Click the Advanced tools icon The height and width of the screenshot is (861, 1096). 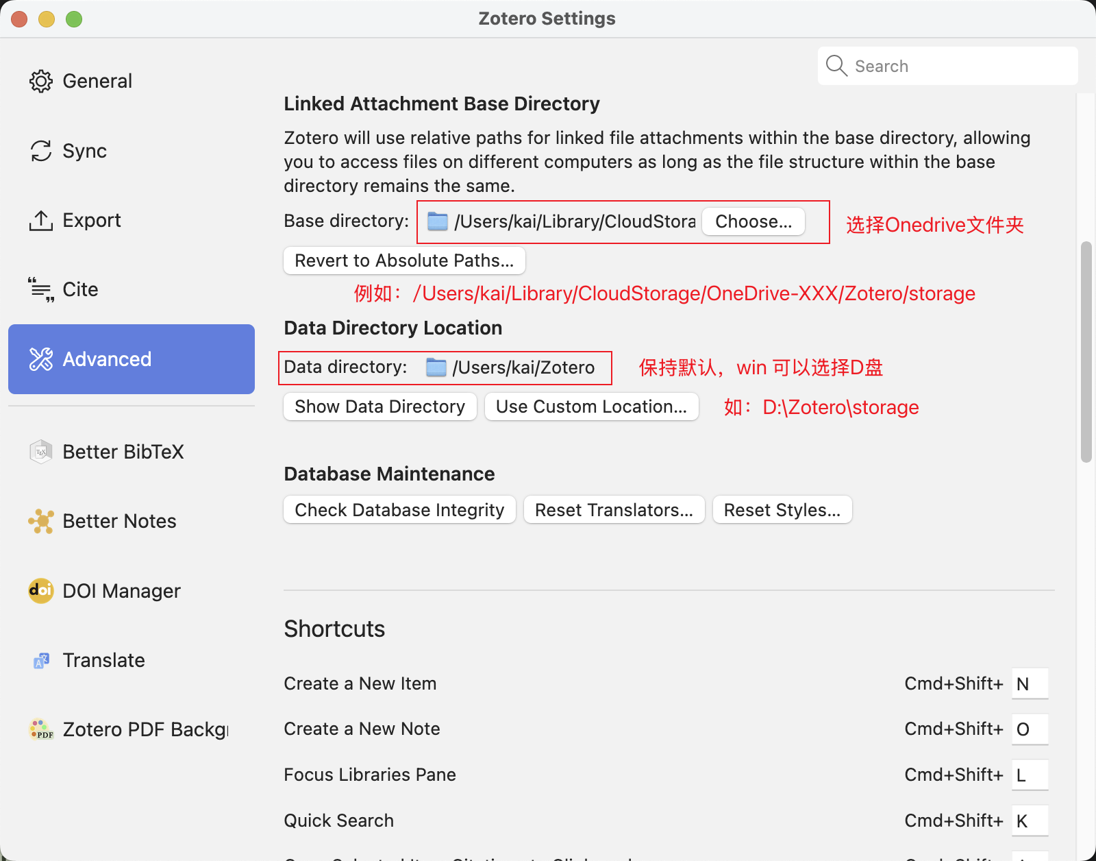pos(41,359)
